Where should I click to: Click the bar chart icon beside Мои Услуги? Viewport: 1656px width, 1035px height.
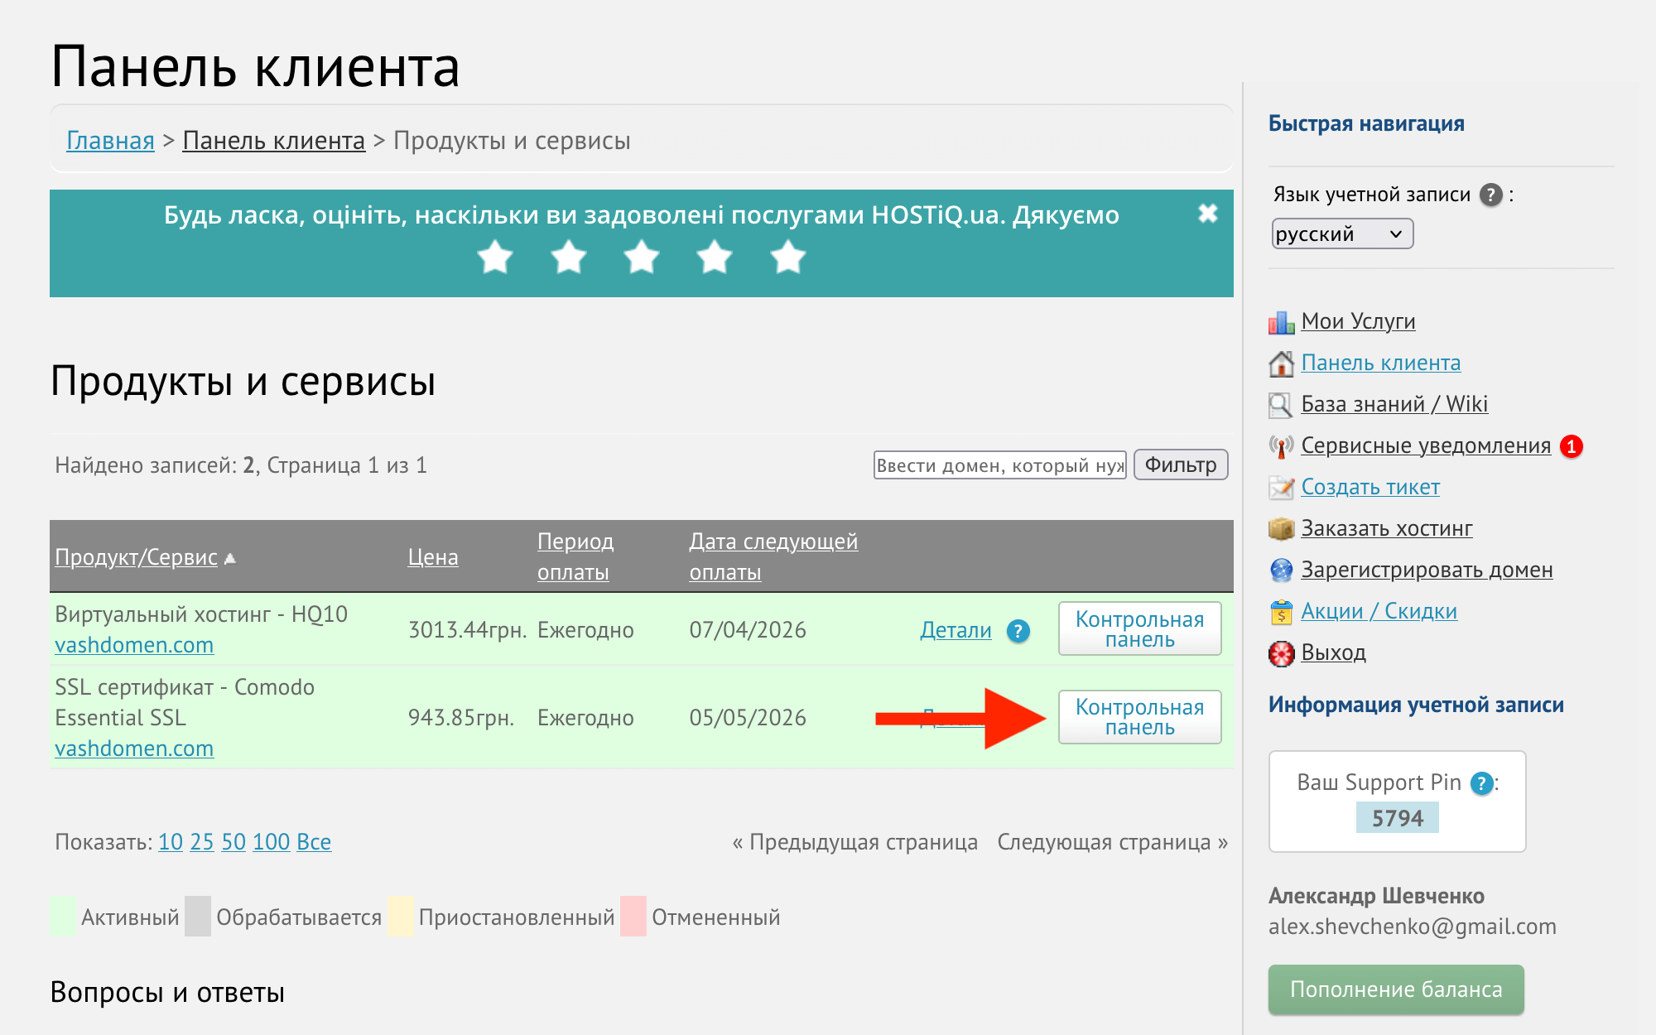(1281, 322)
